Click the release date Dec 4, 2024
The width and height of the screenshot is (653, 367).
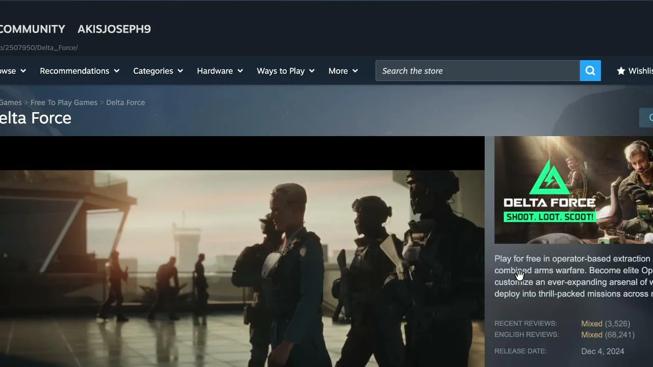point(602,351)
